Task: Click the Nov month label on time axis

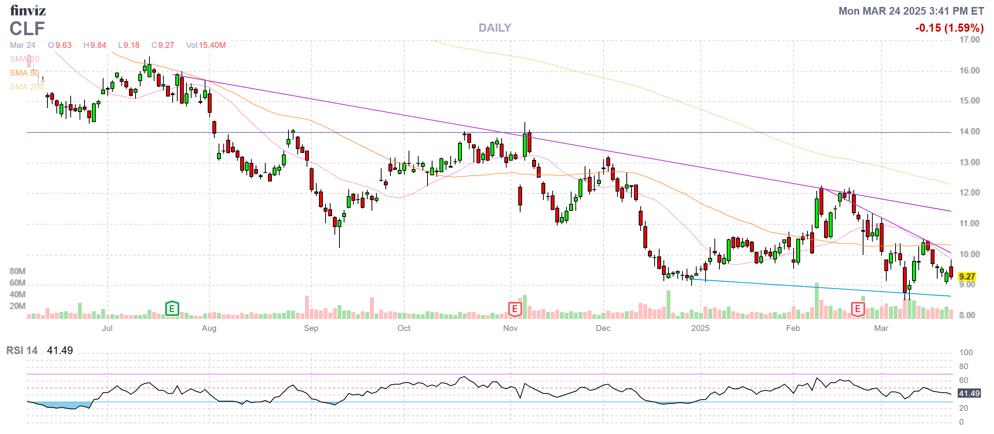Action: 510,328
